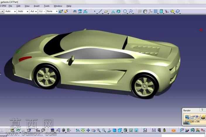Click the Zoom In magnifier
This screenshot has width=206, height=137.
(x=99, y=130)
